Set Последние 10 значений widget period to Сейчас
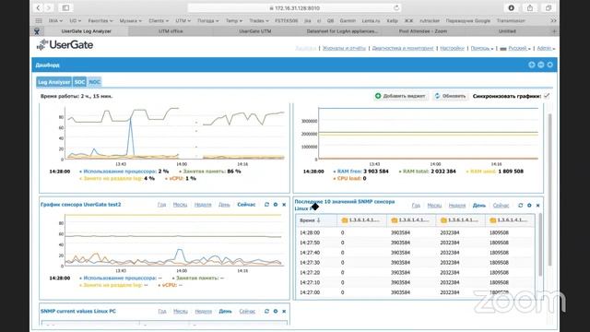The image size is (590, 332). [501, 205]
